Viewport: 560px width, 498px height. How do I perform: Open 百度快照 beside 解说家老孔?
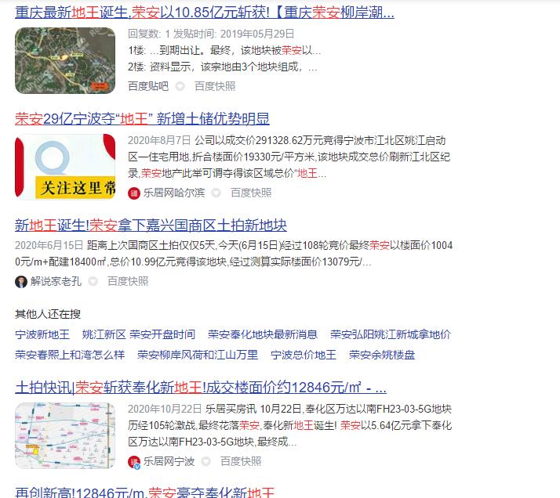128,281
